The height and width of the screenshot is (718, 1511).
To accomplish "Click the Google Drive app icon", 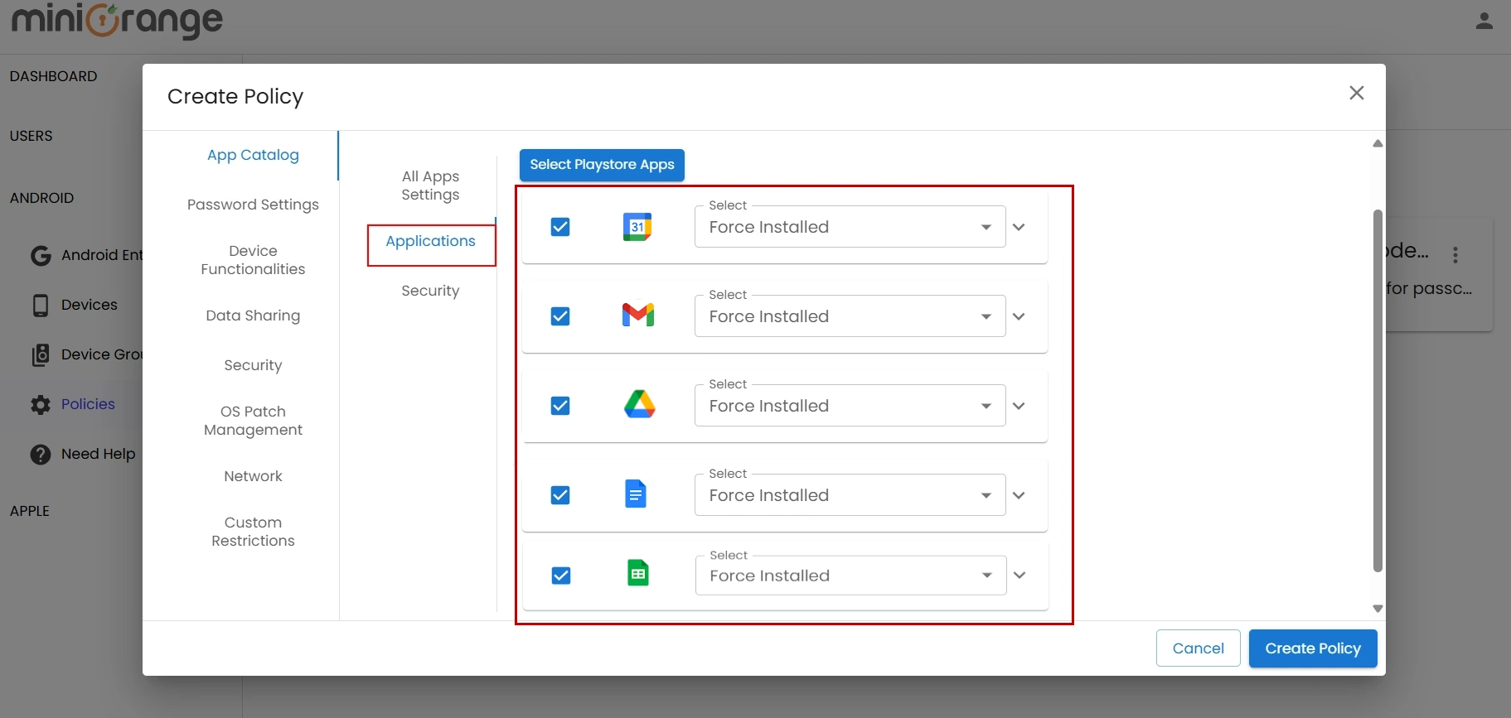I will (639, 404).
